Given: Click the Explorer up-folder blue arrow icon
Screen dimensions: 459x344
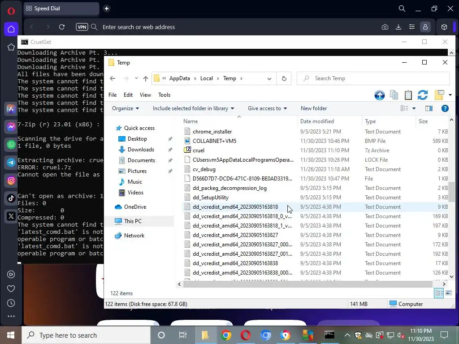Looking at the screenshot, I should [x=380, y=95].
